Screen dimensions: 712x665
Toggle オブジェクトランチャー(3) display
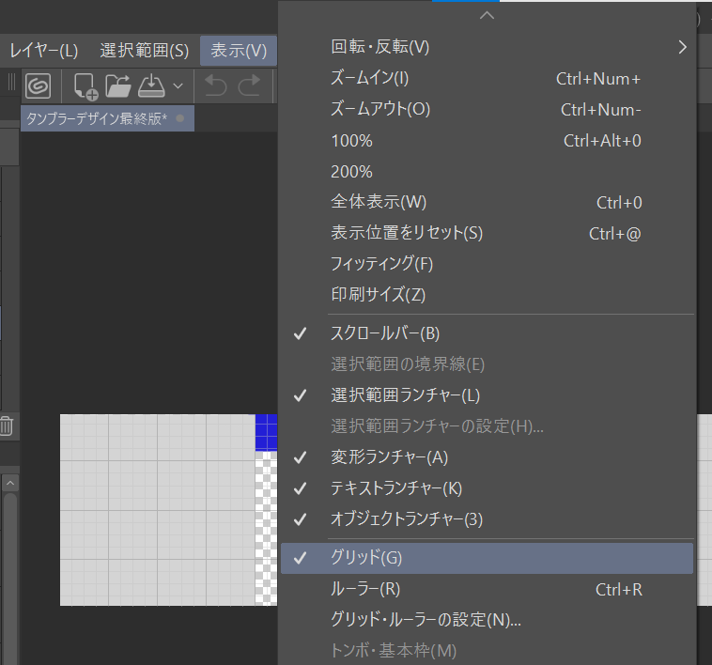pyautogui.click(x=487, y=518)
